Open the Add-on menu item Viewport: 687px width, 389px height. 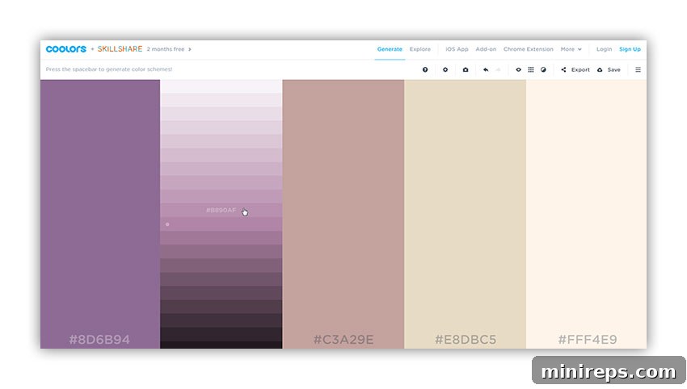tap(486, 49)
